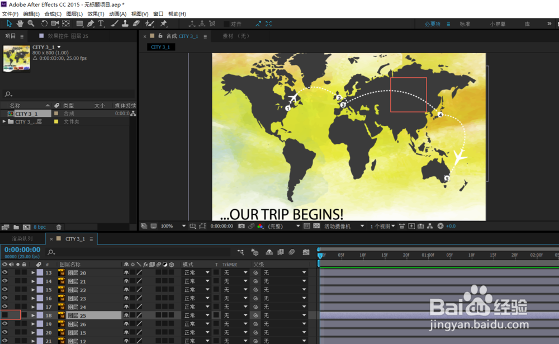This screenshot has height=344, width=559.
Task: Hide the 图层 25 layer with its eye toggle
Action: coord(4,315)
